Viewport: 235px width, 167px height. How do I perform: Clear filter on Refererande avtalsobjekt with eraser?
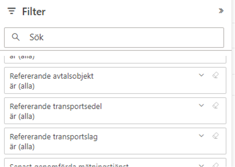tap(215, 75)
